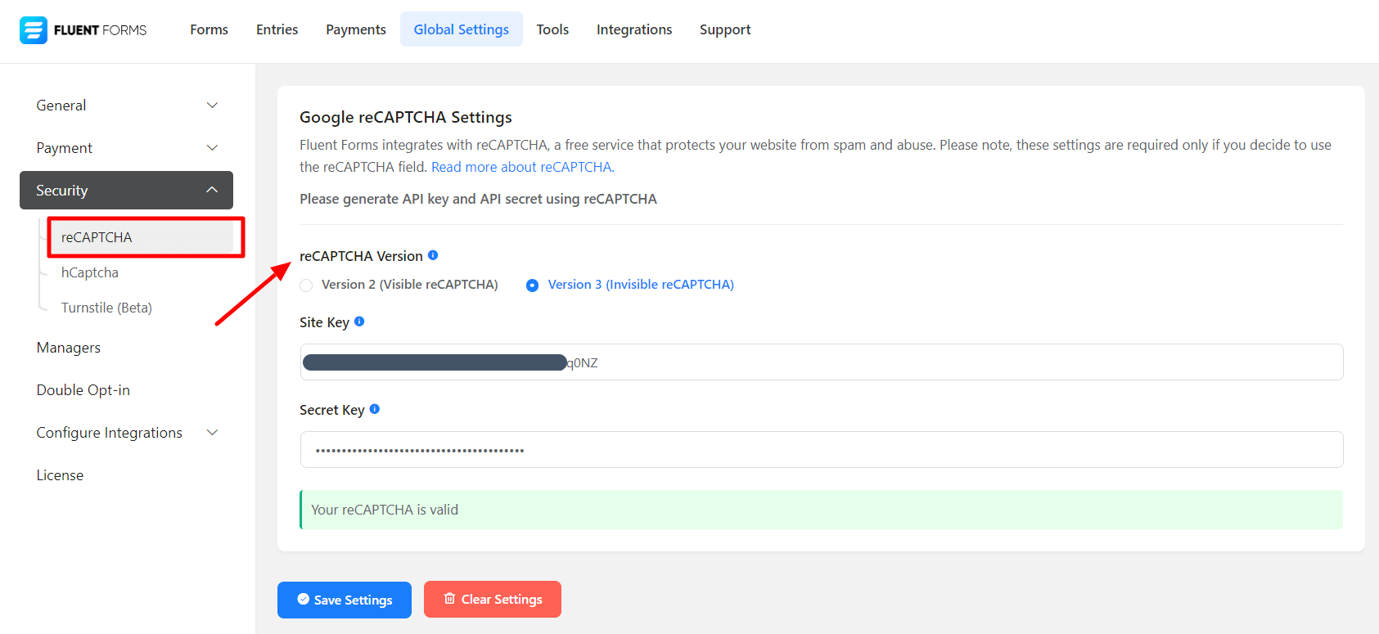Open Turnstile (Beta) settings
The image size is (1379, 634).
(106, 308)
